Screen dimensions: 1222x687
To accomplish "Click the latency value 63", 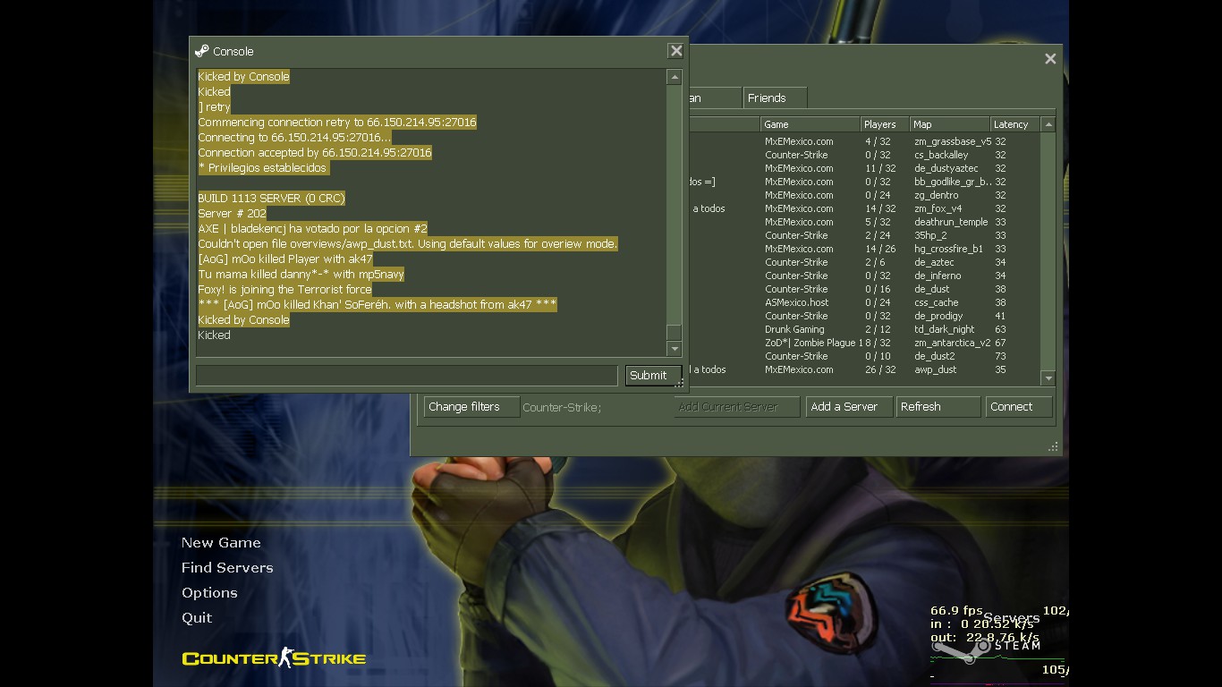I will point(1000,329).
